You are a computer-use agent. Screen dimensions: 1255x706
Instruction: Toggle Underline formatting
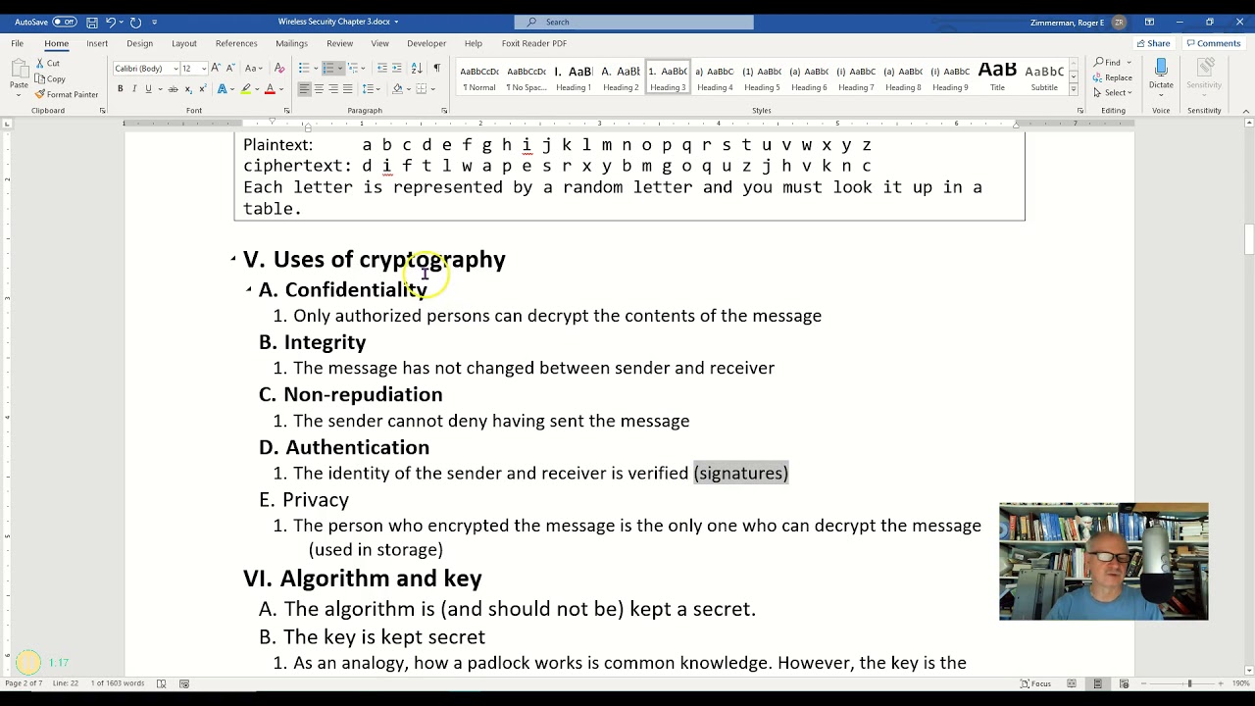click(148, 89)
